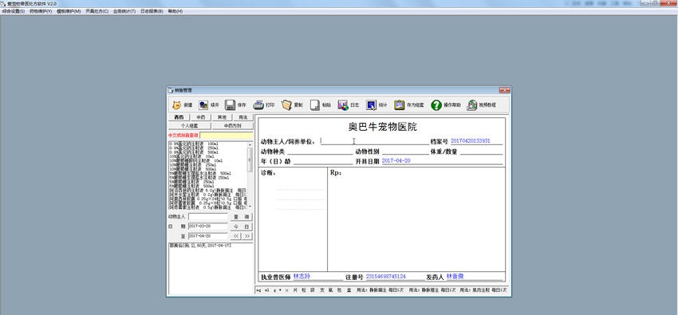This screenshot has width=678, height=315.
Task: Open the 日志报表(B) menu
Action: [152, 11]
